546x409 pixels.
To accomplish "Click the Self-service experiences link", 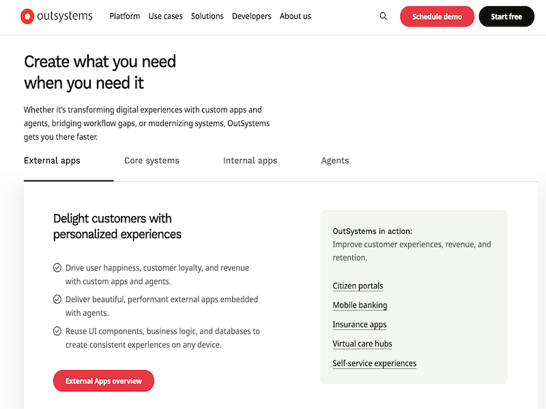I will (374, 363).
